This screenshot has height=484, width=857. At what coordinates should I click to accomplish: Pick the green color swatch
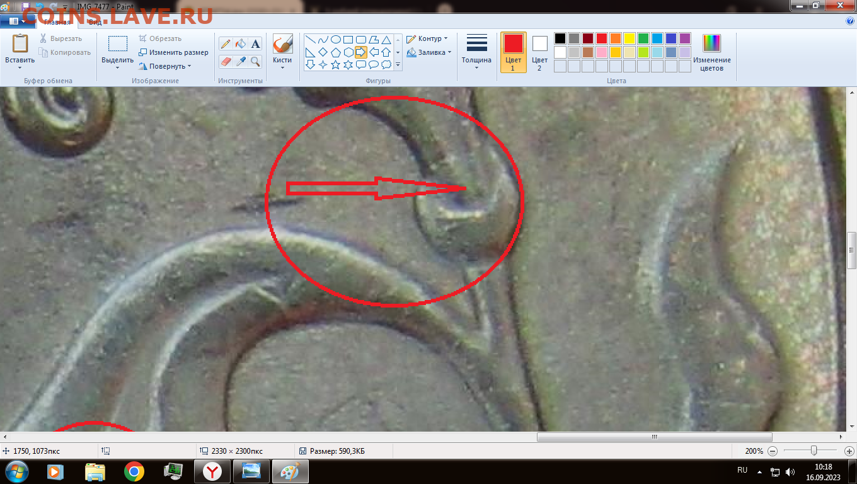click(x=643, y=38)
